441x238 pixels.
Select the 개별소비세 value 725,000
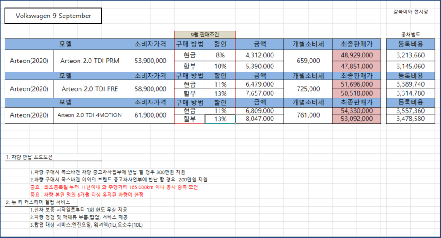308,89
